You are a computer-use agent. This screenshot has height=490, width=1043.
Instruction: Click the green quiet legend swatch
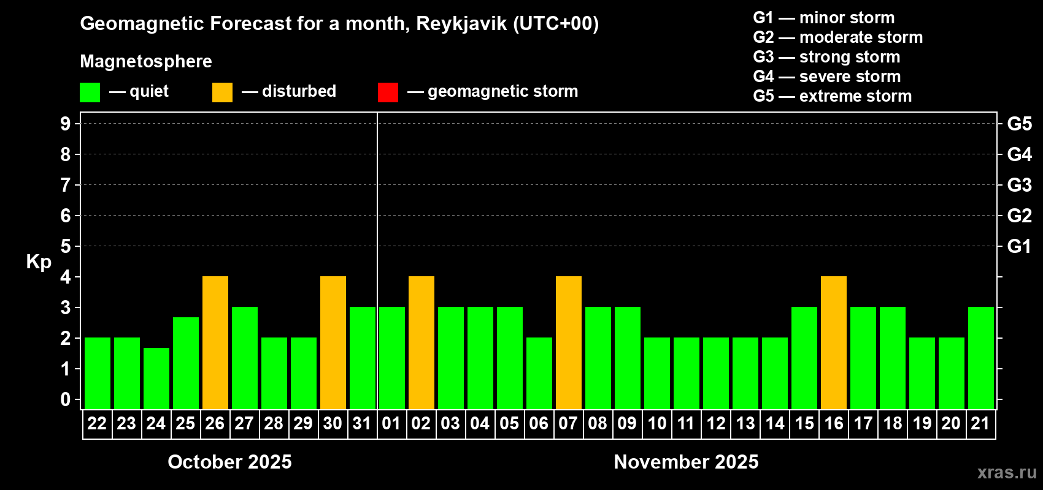pos(90,92)
